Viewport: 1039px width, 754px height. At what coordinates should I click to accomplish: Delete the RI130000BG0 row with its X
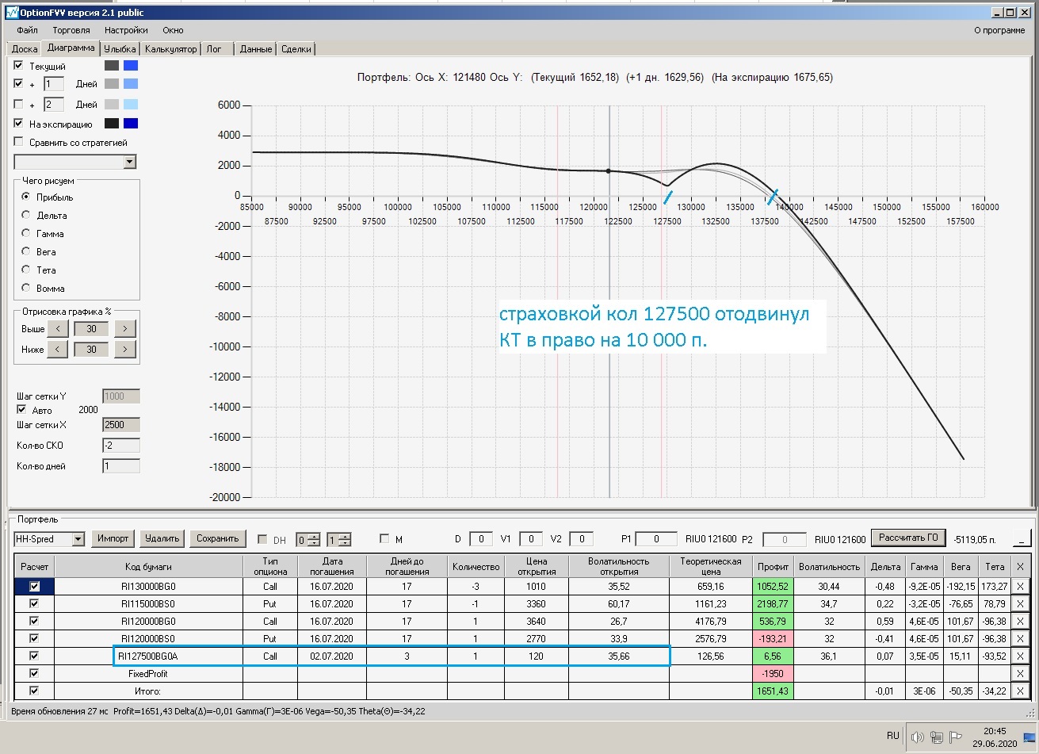point(1020,587)
